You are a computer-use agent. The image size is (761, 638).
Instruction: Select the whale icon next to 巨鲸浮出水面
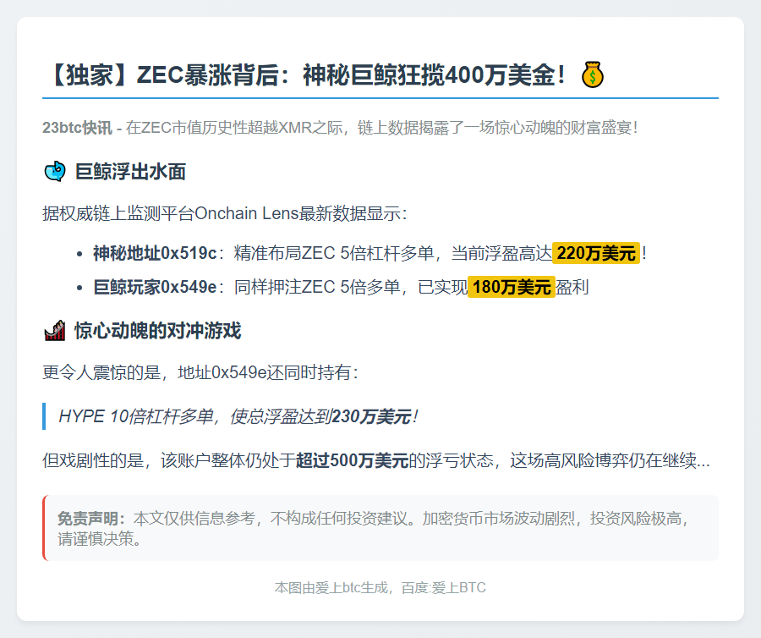click(55, 171)
